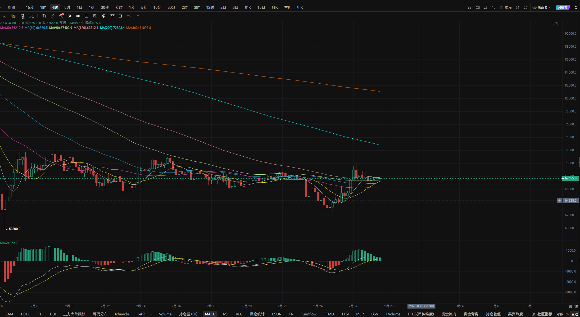Open the 周期 period dropdown
Viewport: 580px width, 317px height.
(13, 7)
